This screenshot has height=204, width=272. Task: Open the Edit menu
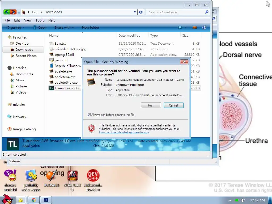pyautogui.click(x=17, y=20)
